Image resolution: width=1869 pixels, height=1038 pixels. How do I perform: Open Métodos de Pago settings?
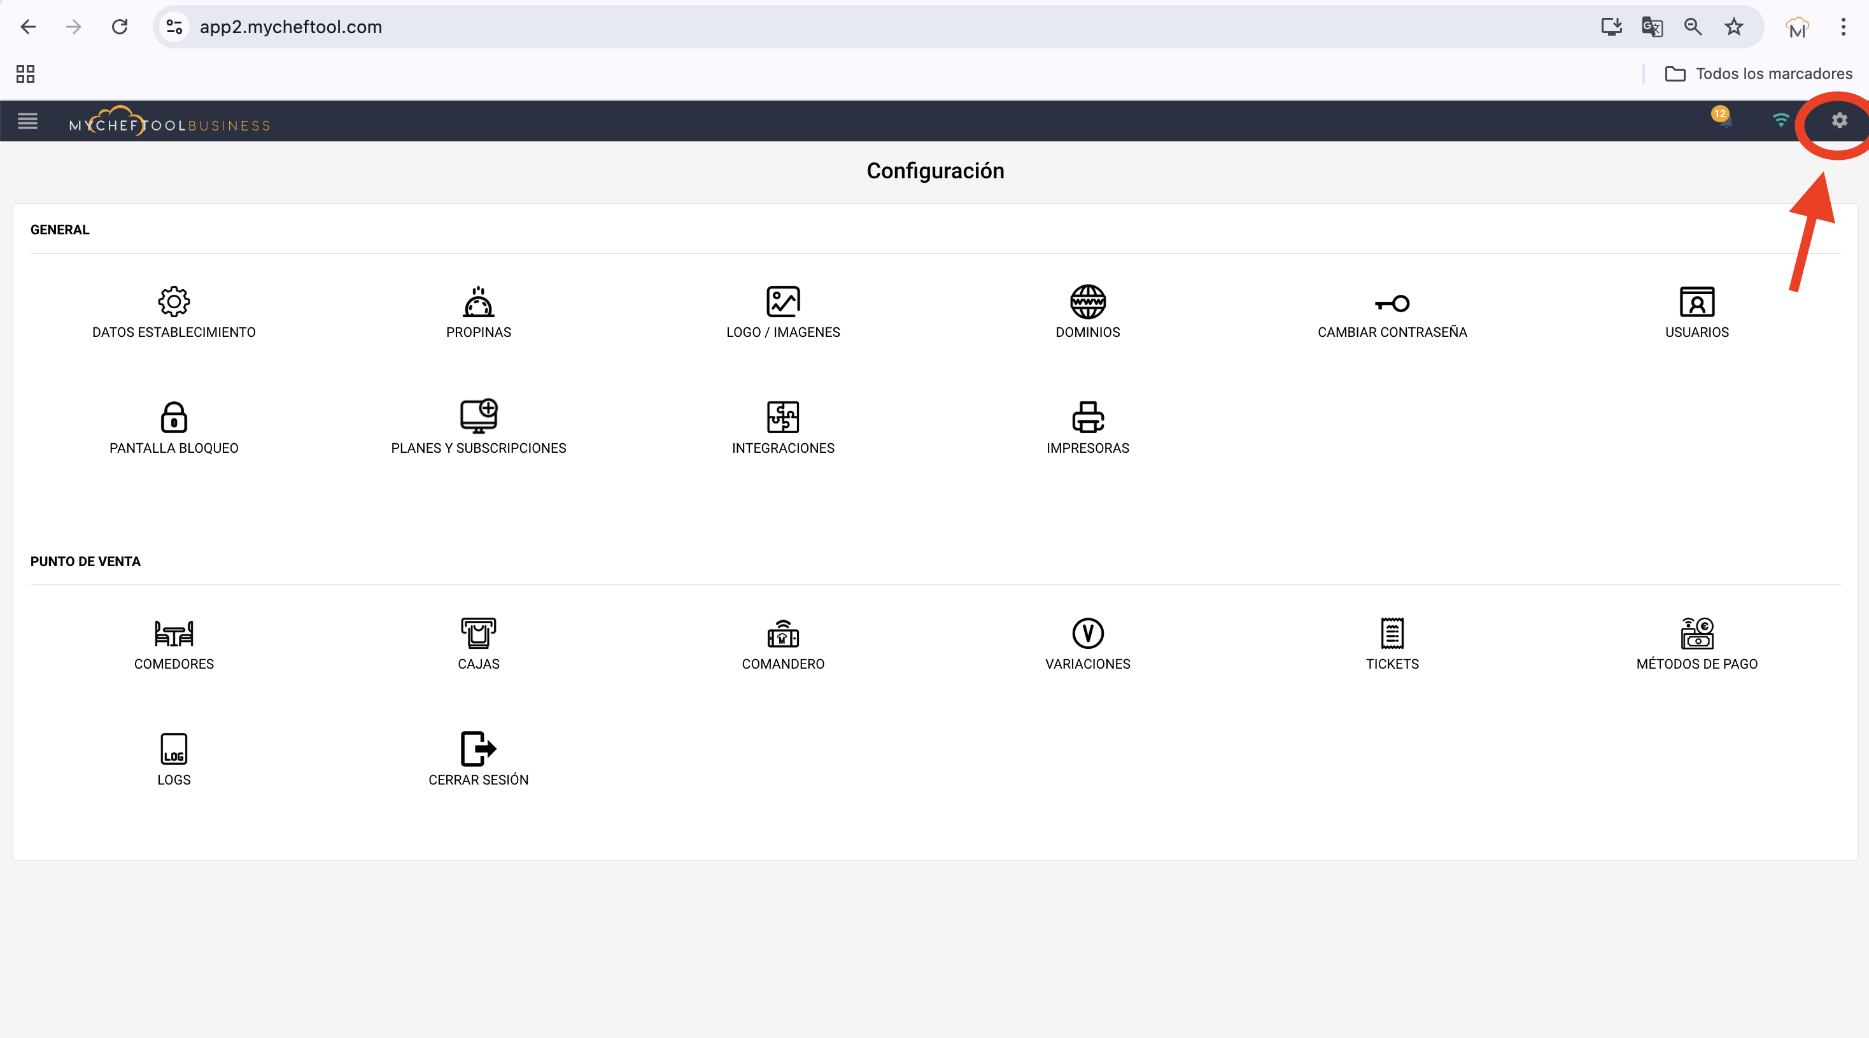tap(1696, 643)
